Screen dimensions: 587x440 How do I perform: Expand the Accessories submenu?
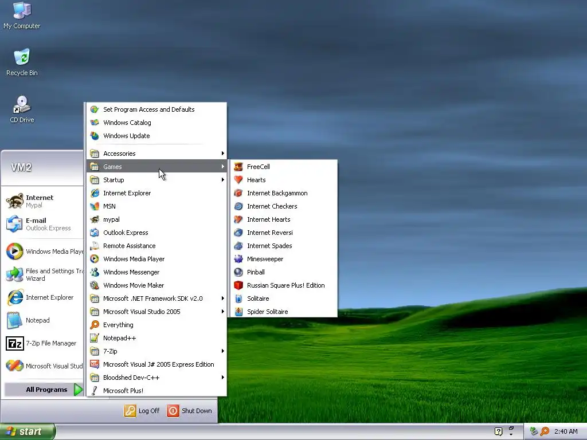(156, 154)
